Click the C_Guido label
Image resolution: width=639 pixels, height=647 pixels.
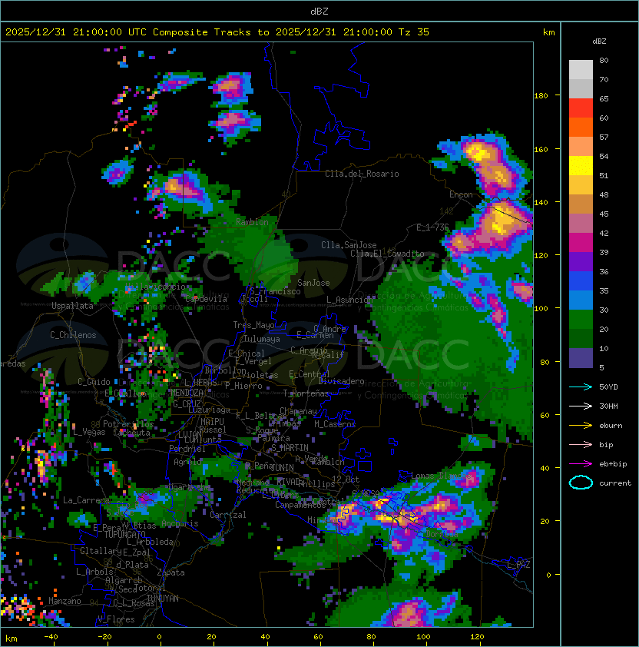[x=94, y=382]
